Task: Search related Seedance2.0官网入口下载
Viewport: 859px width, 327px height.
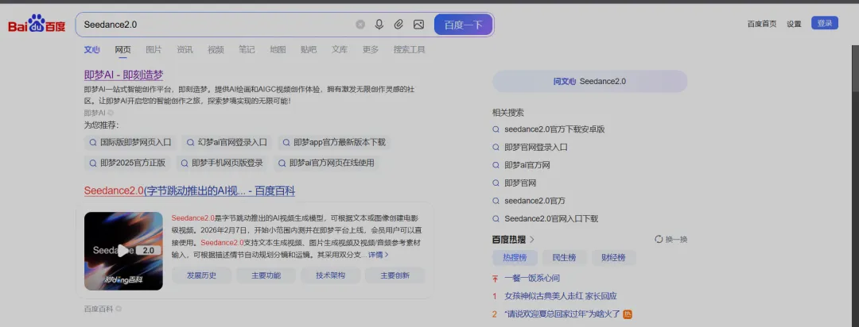Action: [551, 219]
